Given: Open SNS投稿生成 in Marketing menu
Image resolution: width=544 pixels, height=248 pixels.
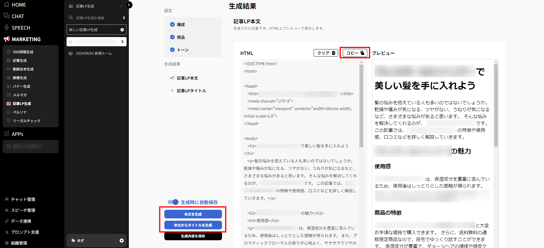Looking at the screenshot, I should click(x=23, y=52).
